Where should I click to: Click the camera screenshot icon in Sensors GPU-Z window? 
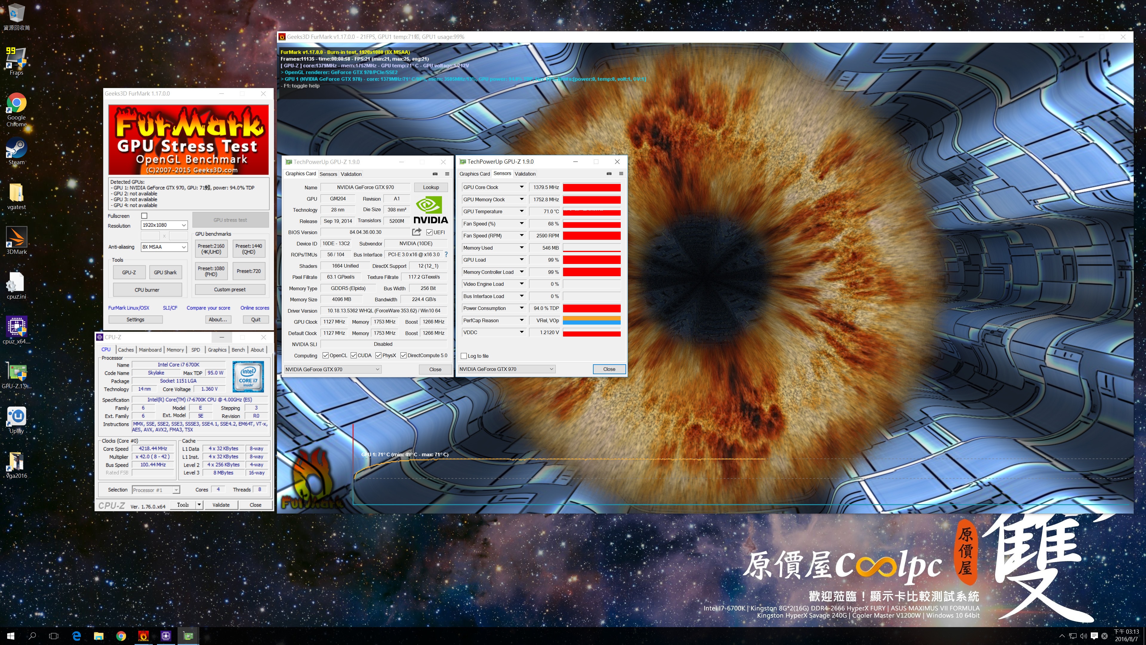[x=609, y=173]
